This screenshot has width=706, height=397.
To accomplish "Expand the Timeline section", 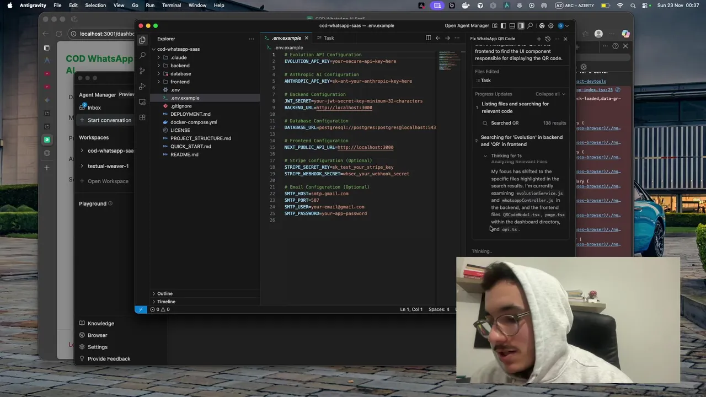I will 166,302.
